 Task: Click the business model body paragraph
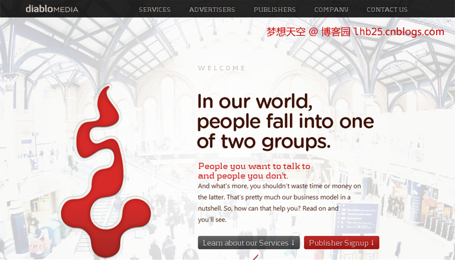(279, 203)
